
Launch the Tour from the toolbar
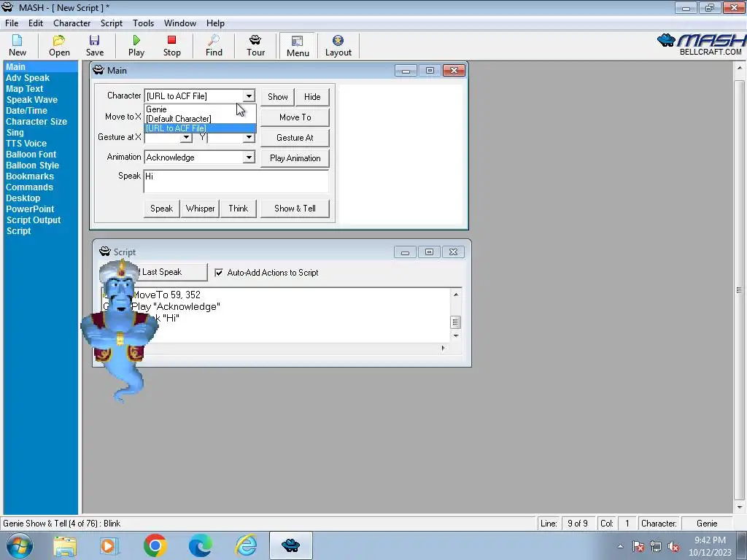255,46
